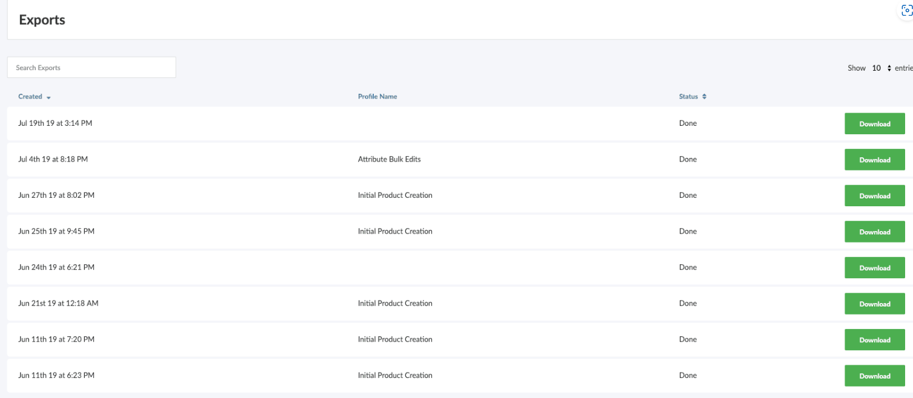The height and width of the screenshot is (398, 913).
Task: Select the Jul 19th 19 at 3:14 PM date
Action: (55, 123)
